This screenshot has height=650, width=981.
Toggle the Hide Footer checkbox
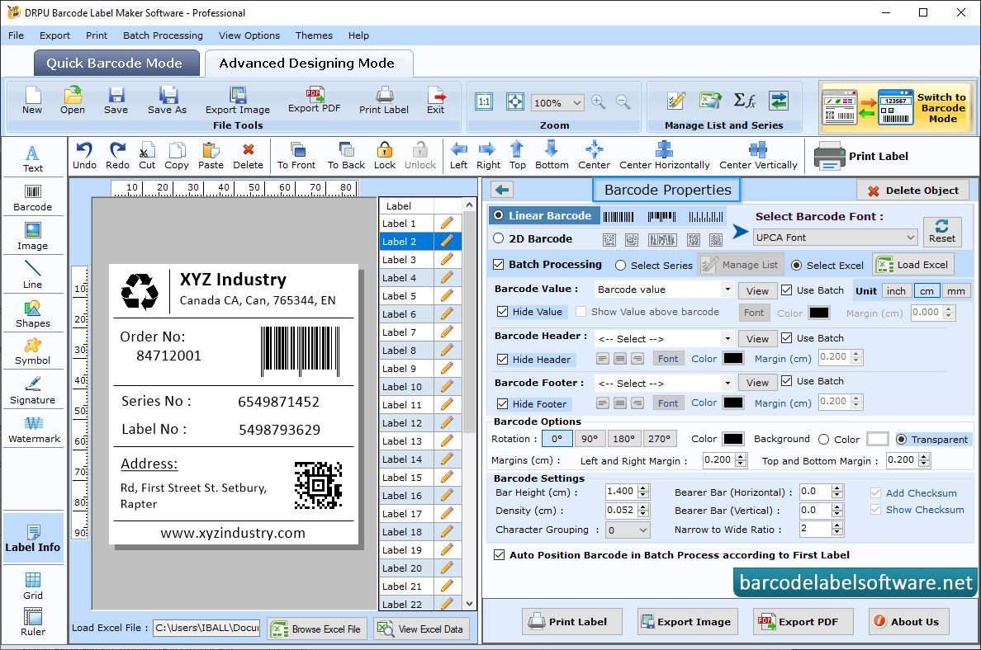click(502, 403)
